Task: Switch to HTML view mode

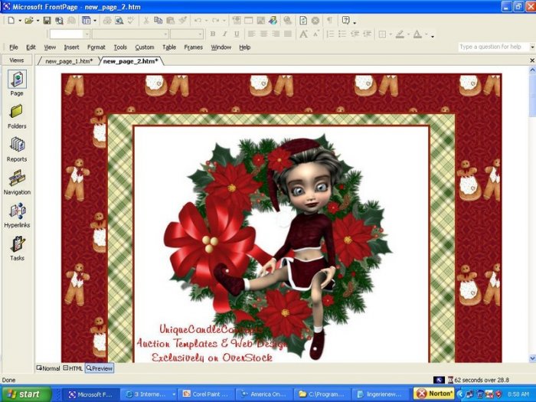Action: [x=73, y=368]
